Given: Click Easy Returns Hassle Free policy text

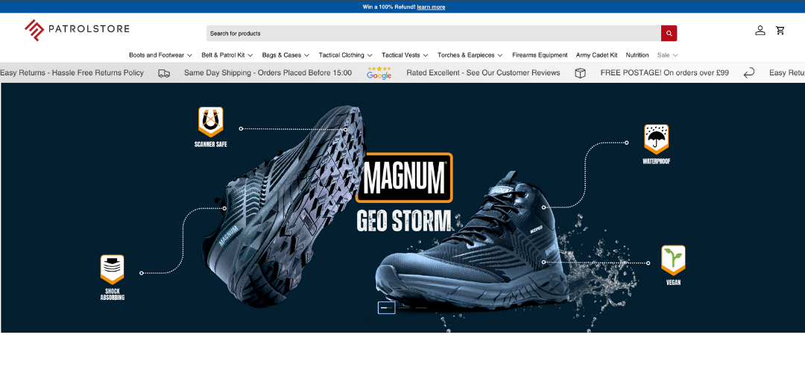Looking at the screenshot, I should point(72,73).
